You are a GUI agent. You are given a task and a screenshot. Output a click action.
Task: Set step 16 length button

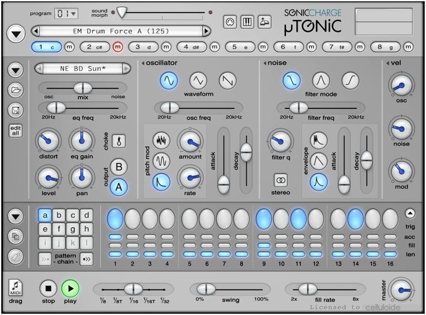click(390, 254)
